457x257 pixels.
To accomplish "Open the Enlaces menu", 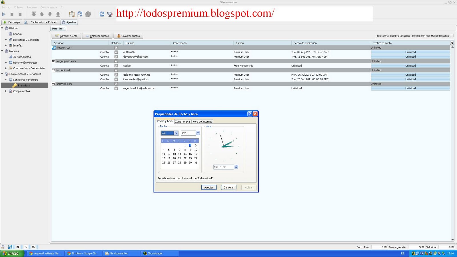I will tap(19, 7).
